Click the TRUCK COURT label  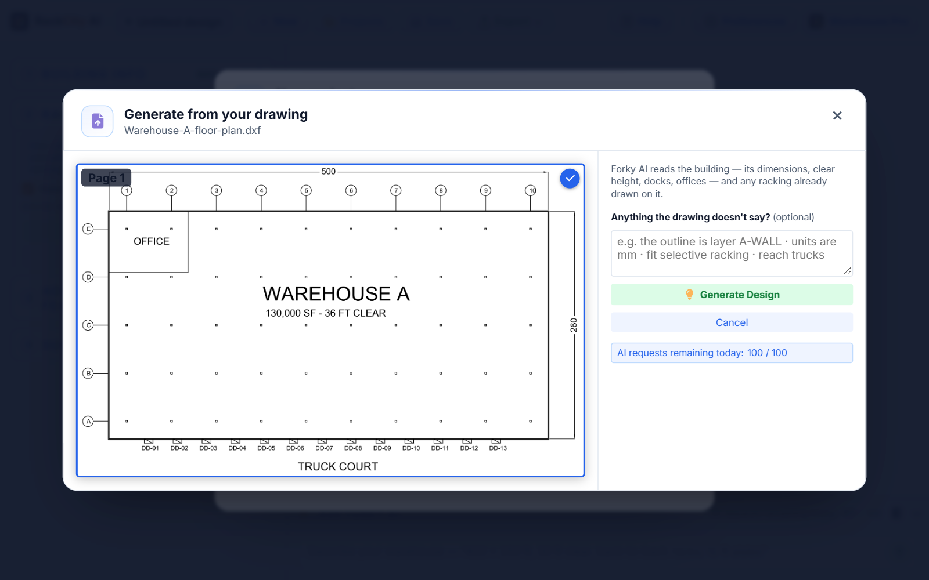338,466
